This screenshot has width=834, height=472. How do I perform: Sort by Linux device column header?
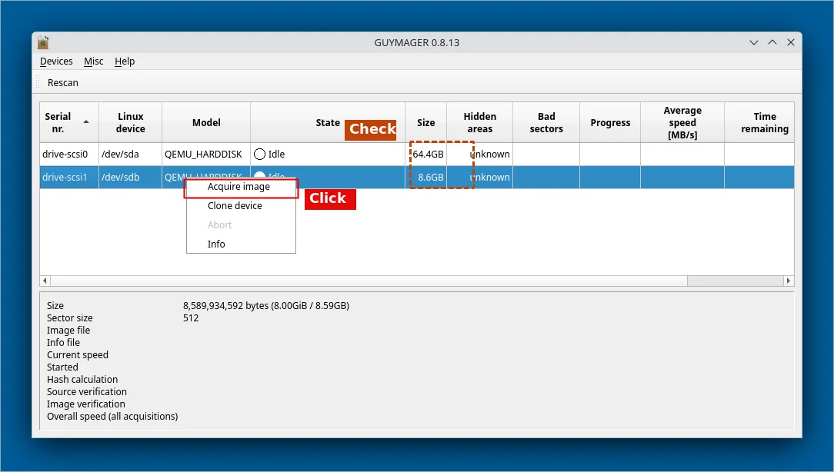130,122
